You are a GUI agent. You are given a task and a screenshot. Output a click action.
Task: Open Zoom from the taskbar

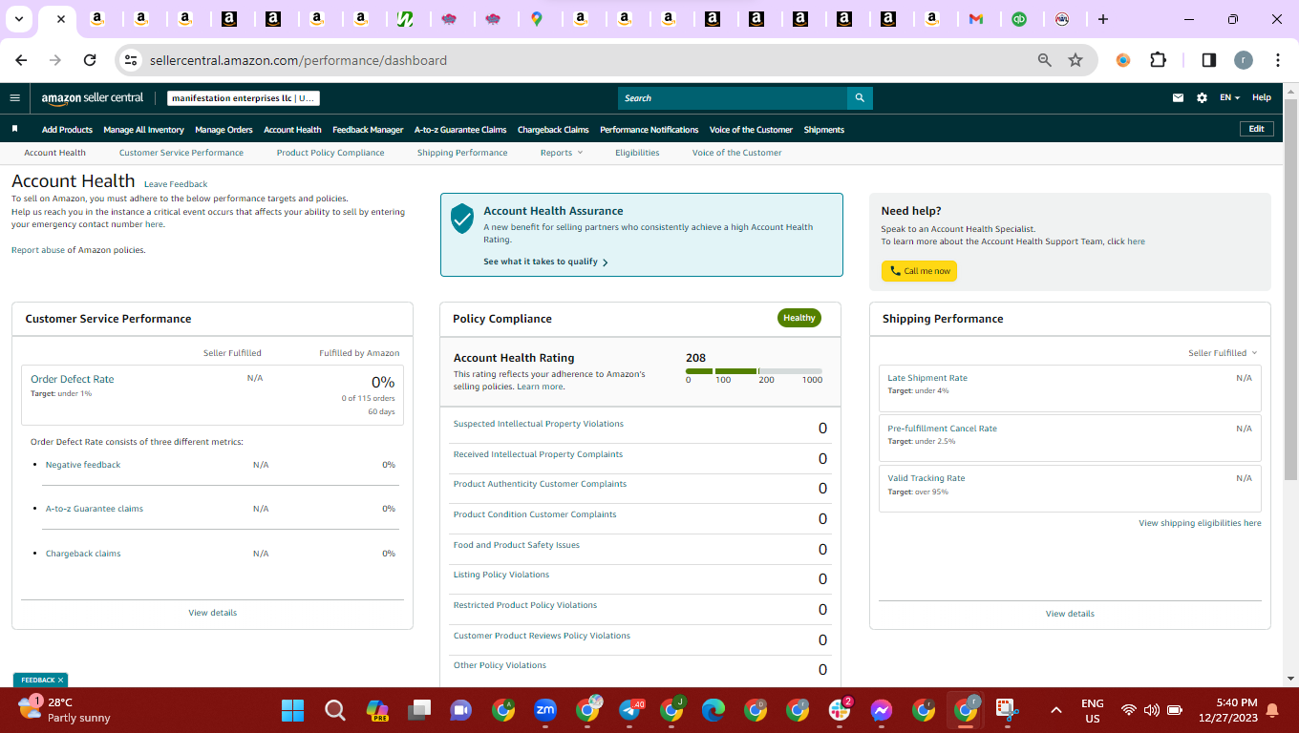coord(545,710)
